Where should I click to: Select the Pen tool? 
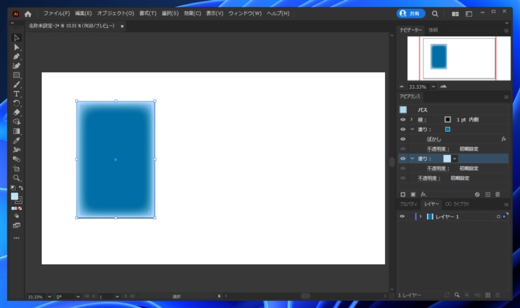[16, 56]
